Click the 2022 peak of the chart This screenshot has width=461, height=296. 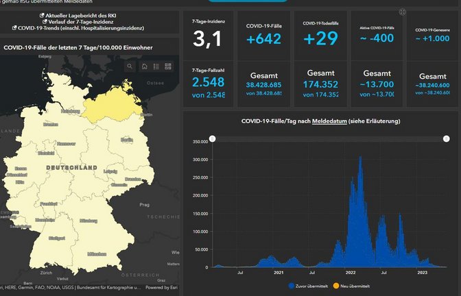[360, 158]
